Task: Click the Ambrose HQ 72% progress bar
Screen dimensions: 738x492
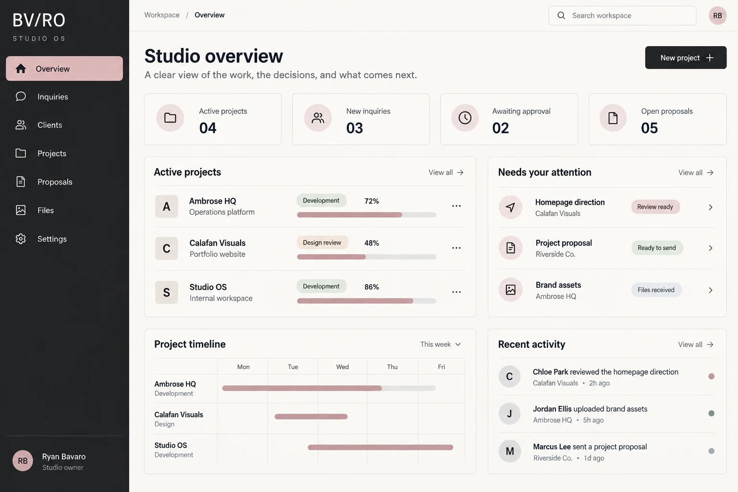Action: [x=367, y=215]
